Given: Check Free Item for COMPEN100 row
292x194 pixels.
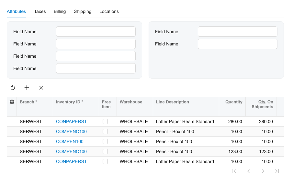Looking at the screenshot, I should (105, 141).
